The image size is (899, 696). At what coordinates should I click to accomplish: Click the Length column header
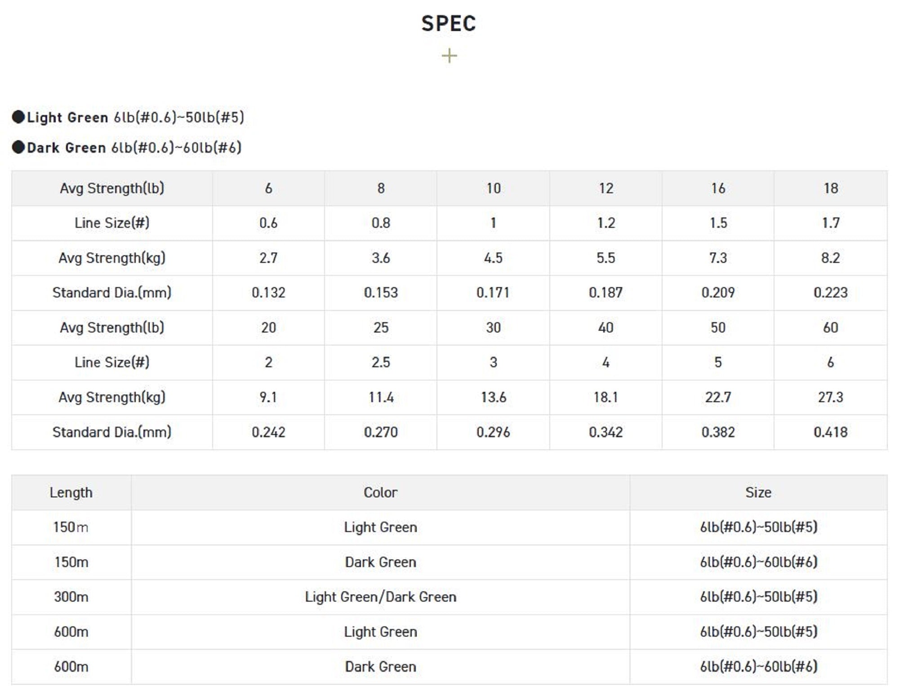click(71, 492)
